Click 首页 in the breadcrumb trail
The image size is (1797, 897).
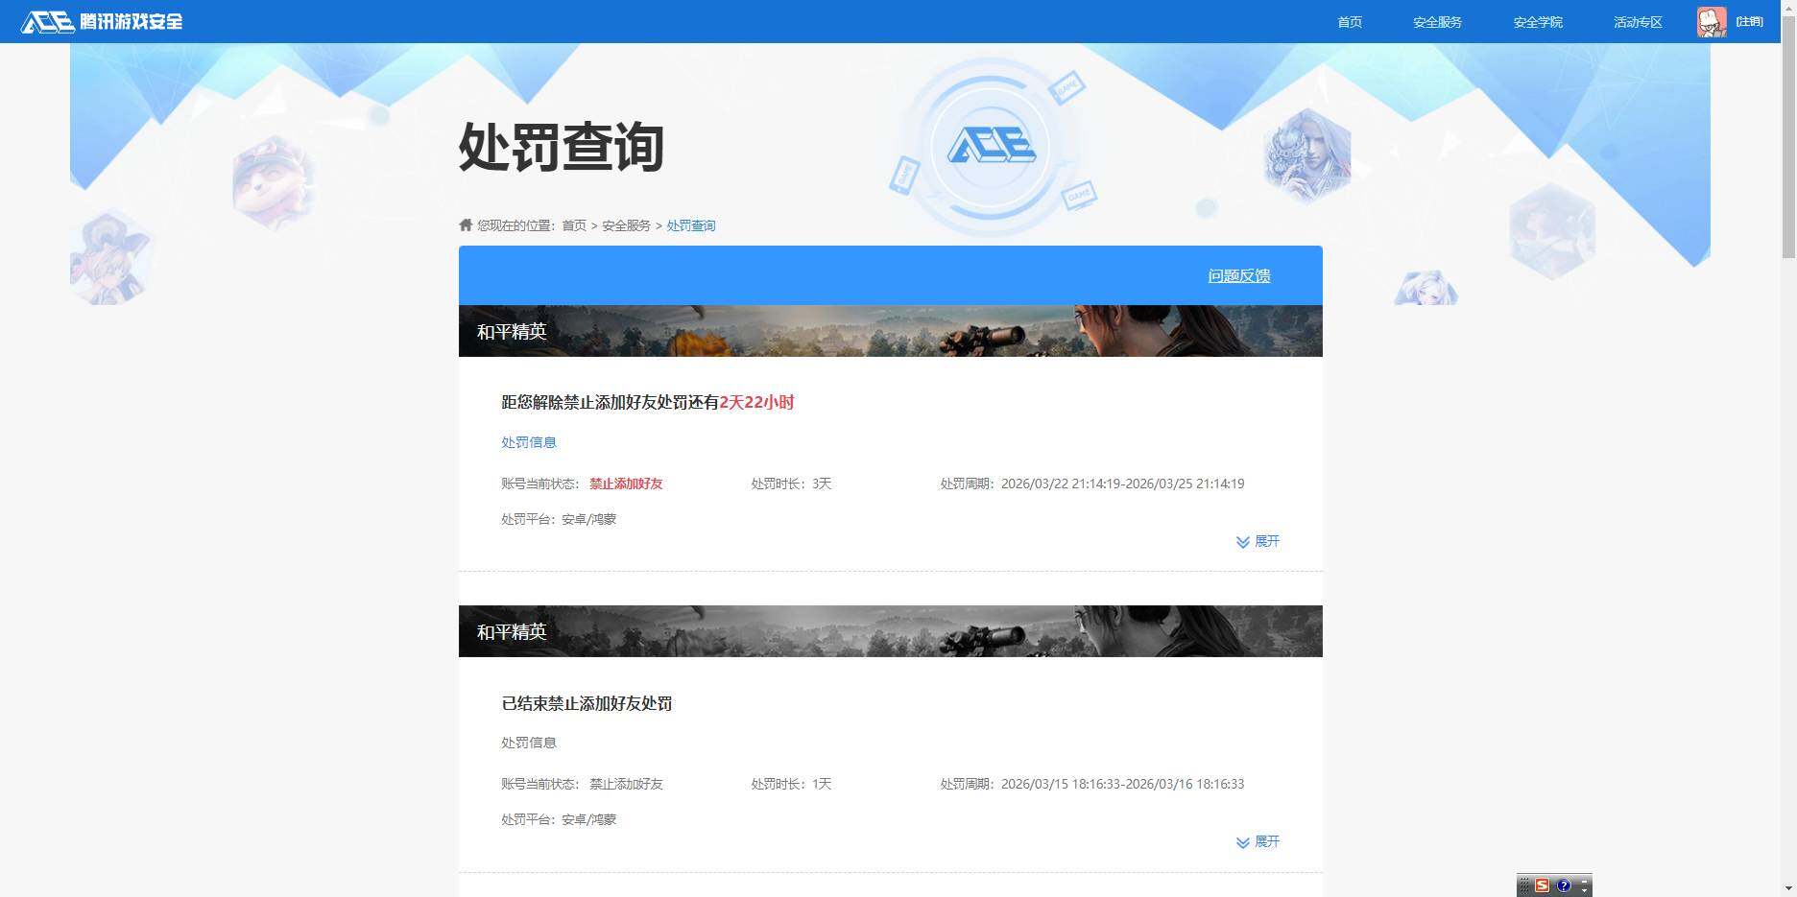coord(574,224)
